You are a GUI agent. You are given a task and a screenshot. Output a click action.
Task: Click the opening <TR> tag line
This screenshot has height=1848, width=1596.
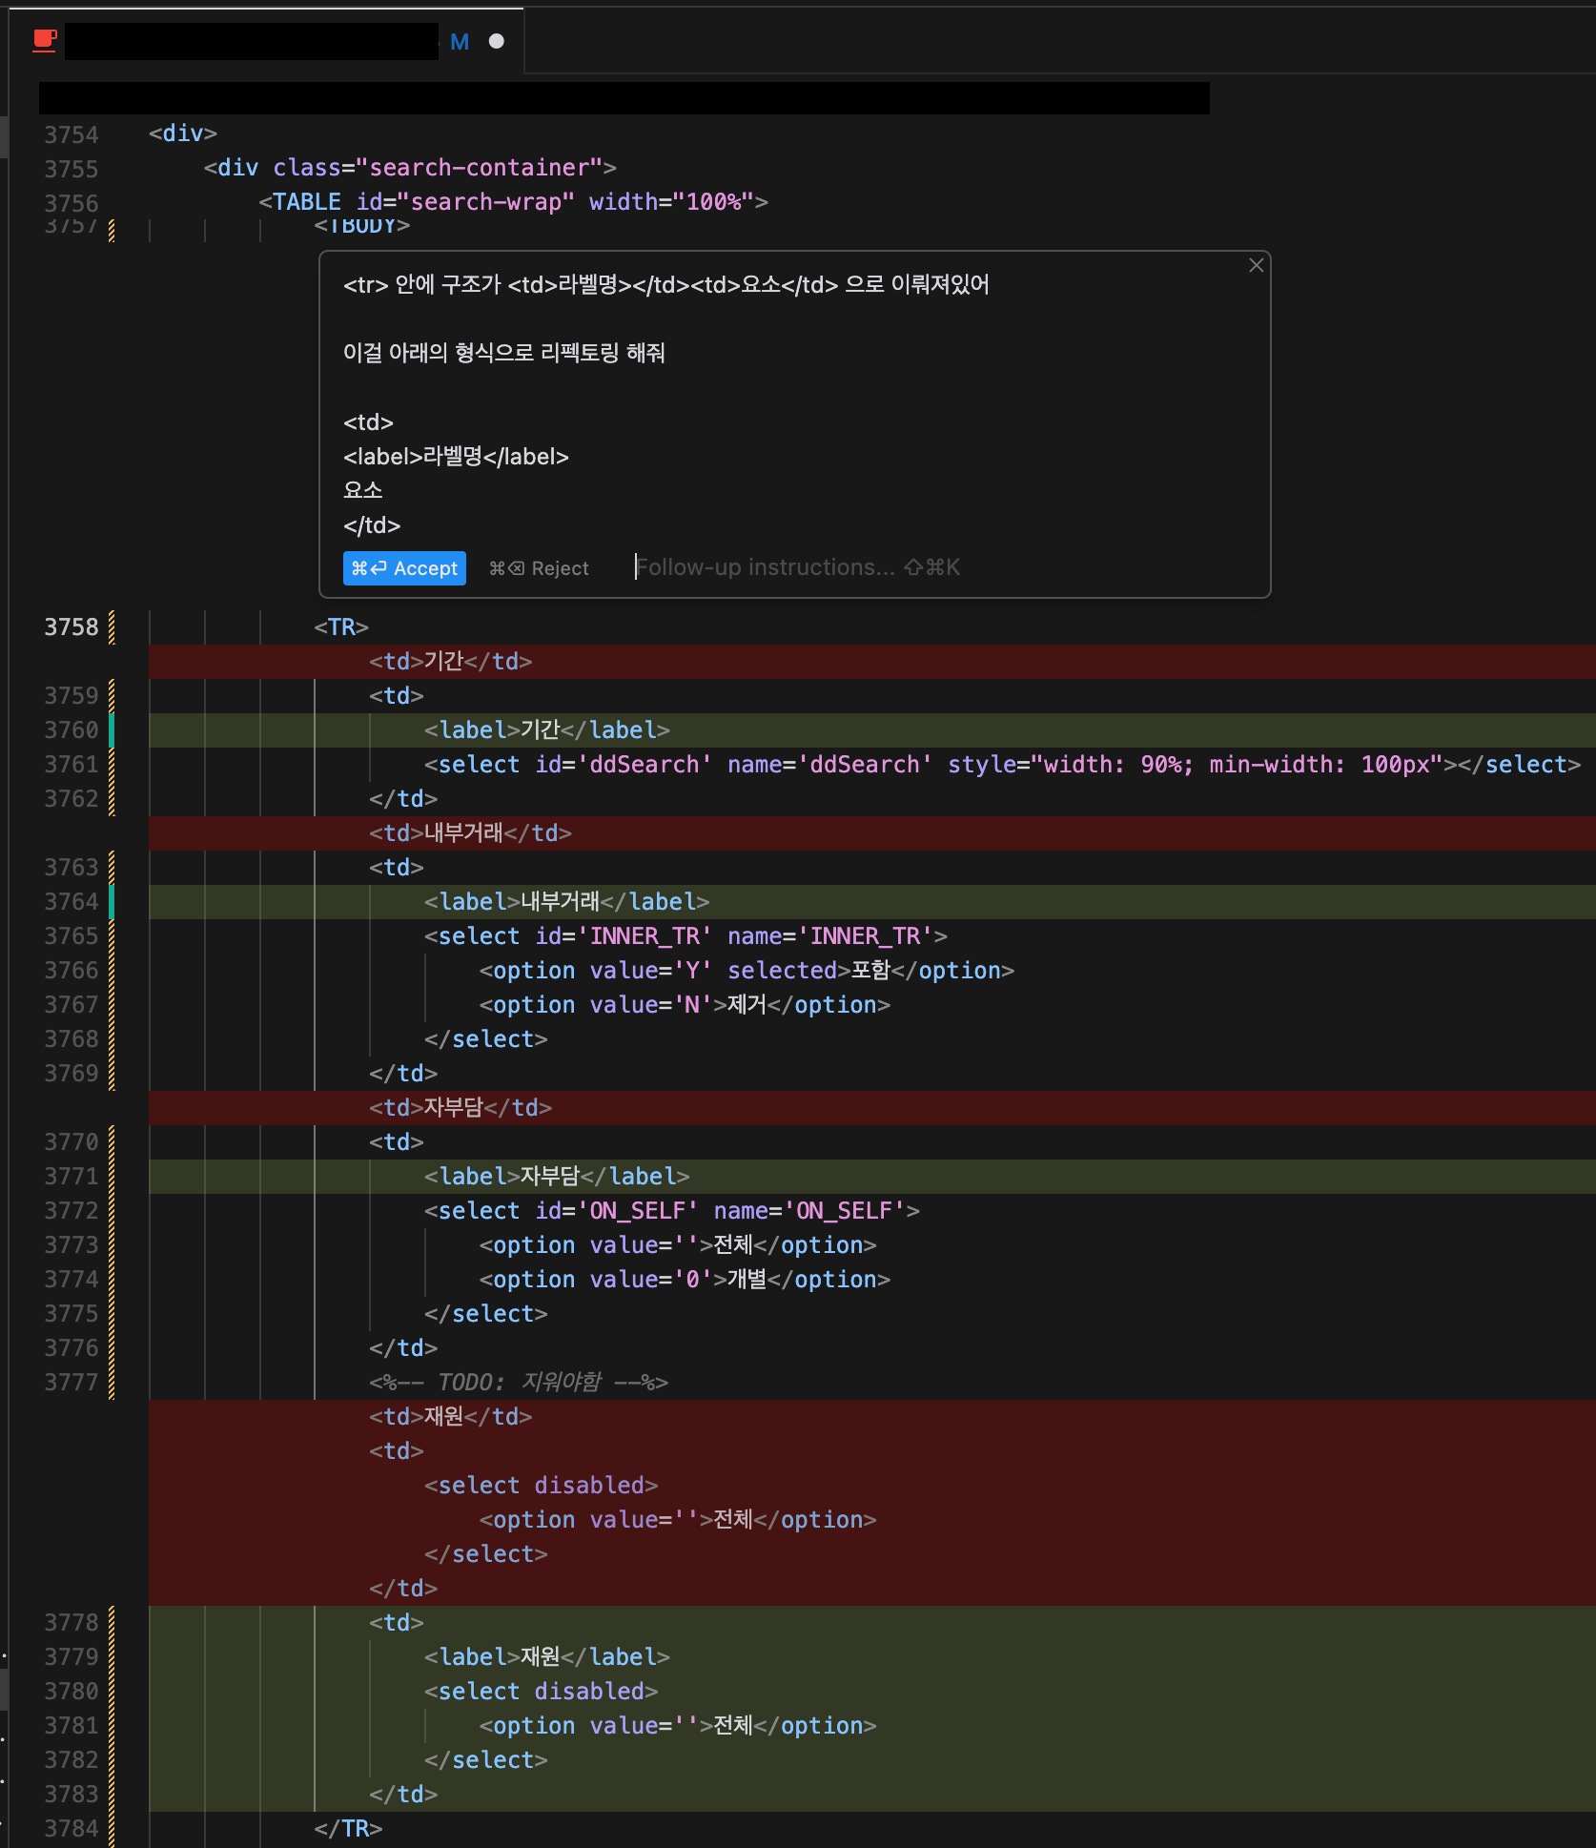(341, 627)
